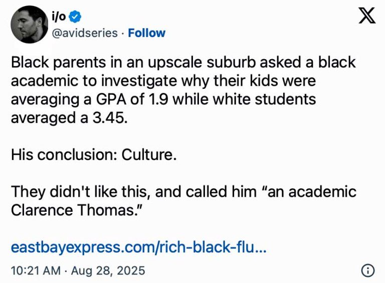Click the i/o display name
Screen dimensions: 385x283
coord(60,17)
